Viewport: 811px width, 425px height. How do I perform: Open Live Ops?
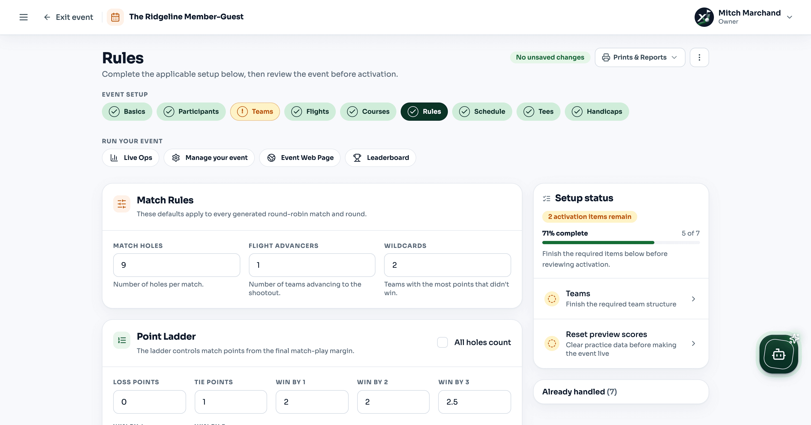pyautogui.click(x=130, y=157)
